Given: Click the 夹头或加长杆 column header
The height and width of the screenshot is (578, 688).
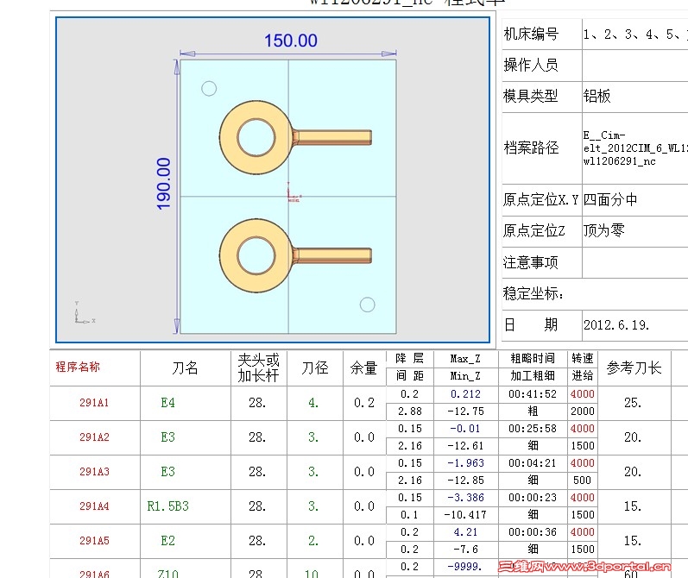Looking at the screenshot, I should point(258,368).
